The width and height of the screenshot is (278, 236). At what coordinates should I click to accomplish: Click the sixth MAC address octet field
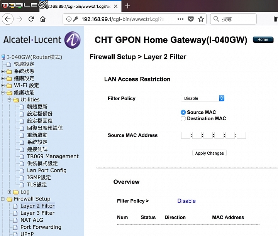tap(241, 135)
